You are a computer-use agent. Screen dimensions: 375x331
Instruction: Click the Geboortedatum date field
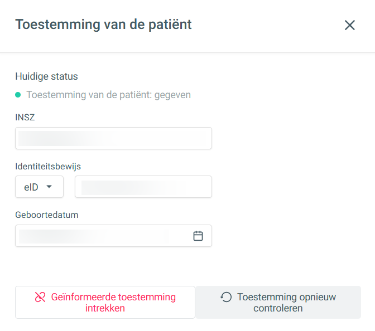tap(113, 236)
